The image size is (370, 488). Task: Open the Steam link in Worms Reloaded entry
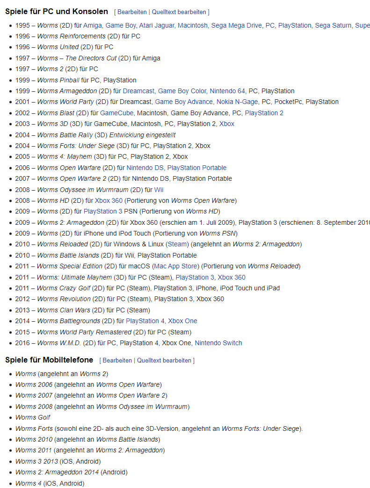point(177,244)
